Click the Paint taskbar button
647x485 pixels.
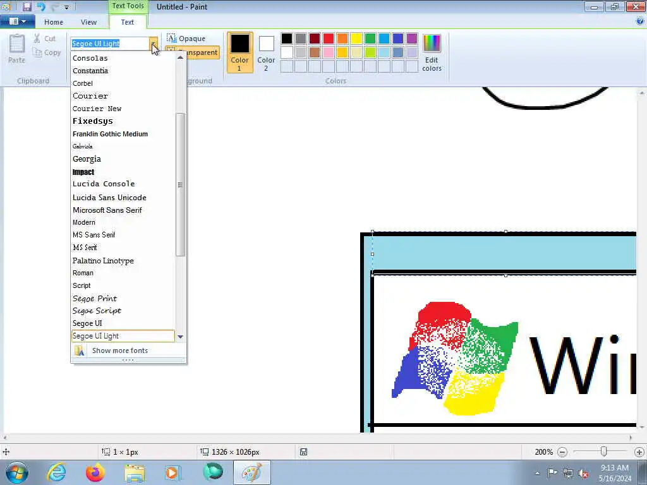pyautogui.click(x=252, y=472)
